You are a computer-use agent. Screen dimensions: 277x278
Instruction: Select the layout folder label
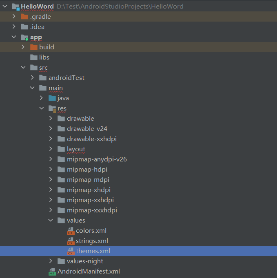click(x=76, y=149)
